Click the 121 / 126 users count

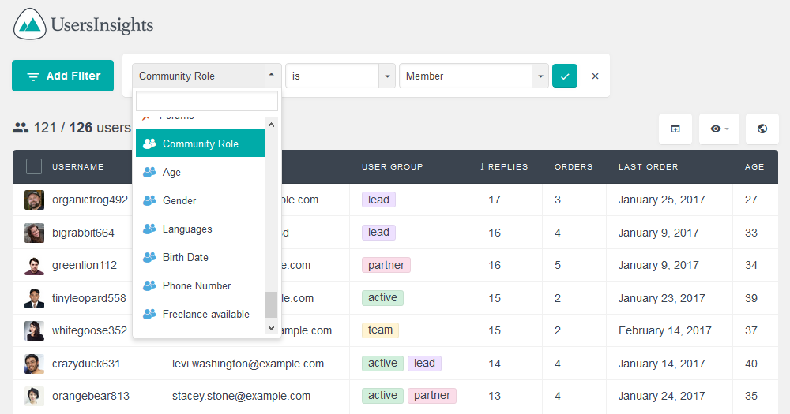click(x=82, y=128)
